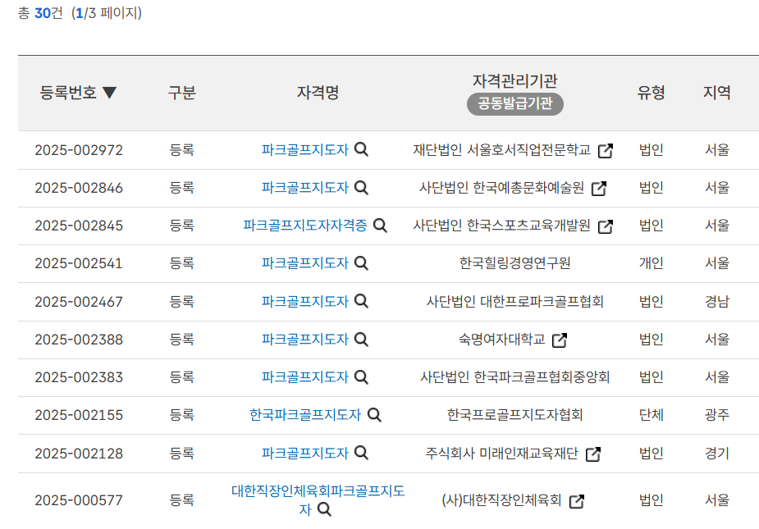Open external link icon for 숙명여자대학교

pos(560,340)
